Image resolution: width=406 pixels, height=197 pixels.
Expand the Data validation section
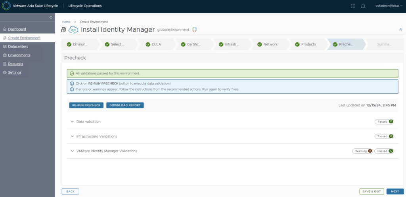(73, 121)
